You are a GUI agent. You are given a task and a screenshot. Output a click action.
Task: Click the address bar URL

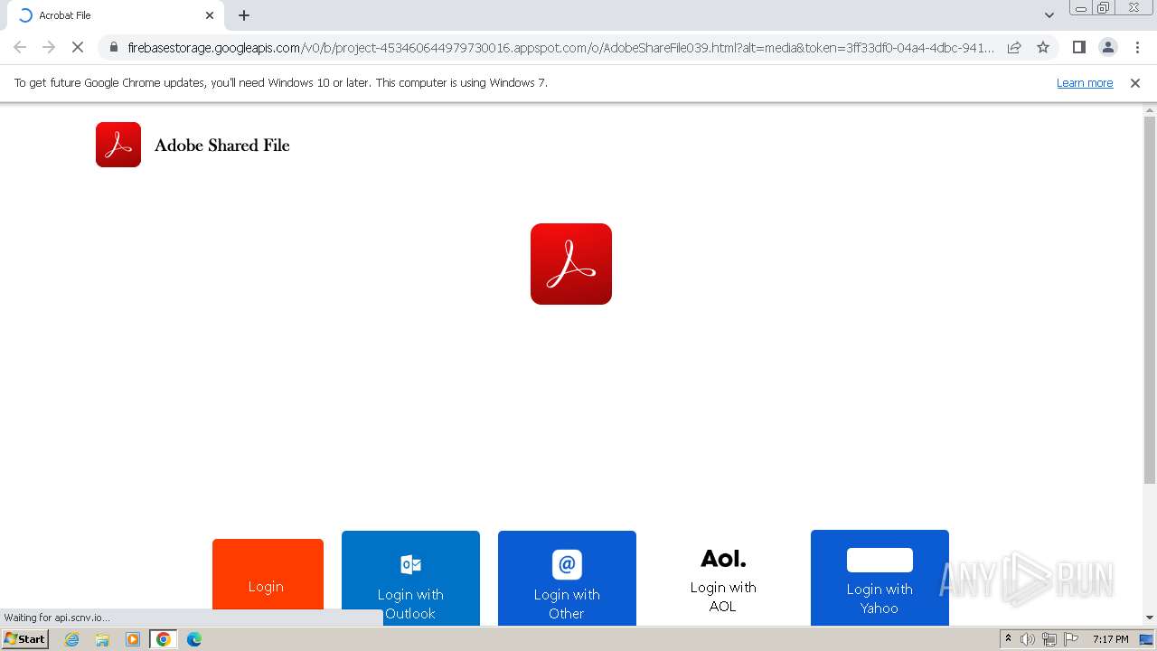pyautogui.click(x=560, y=47)
